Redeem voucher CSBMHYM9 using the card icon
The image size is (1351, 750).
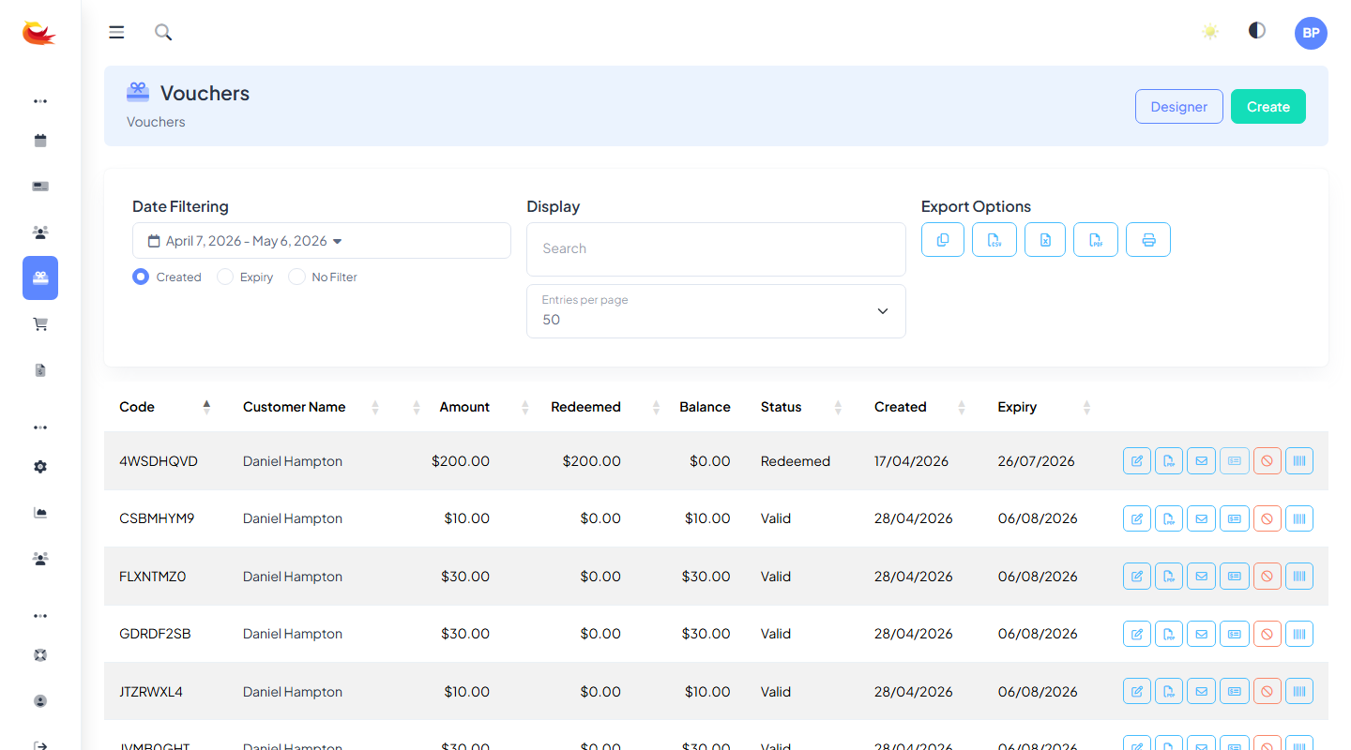[1235, 518]
